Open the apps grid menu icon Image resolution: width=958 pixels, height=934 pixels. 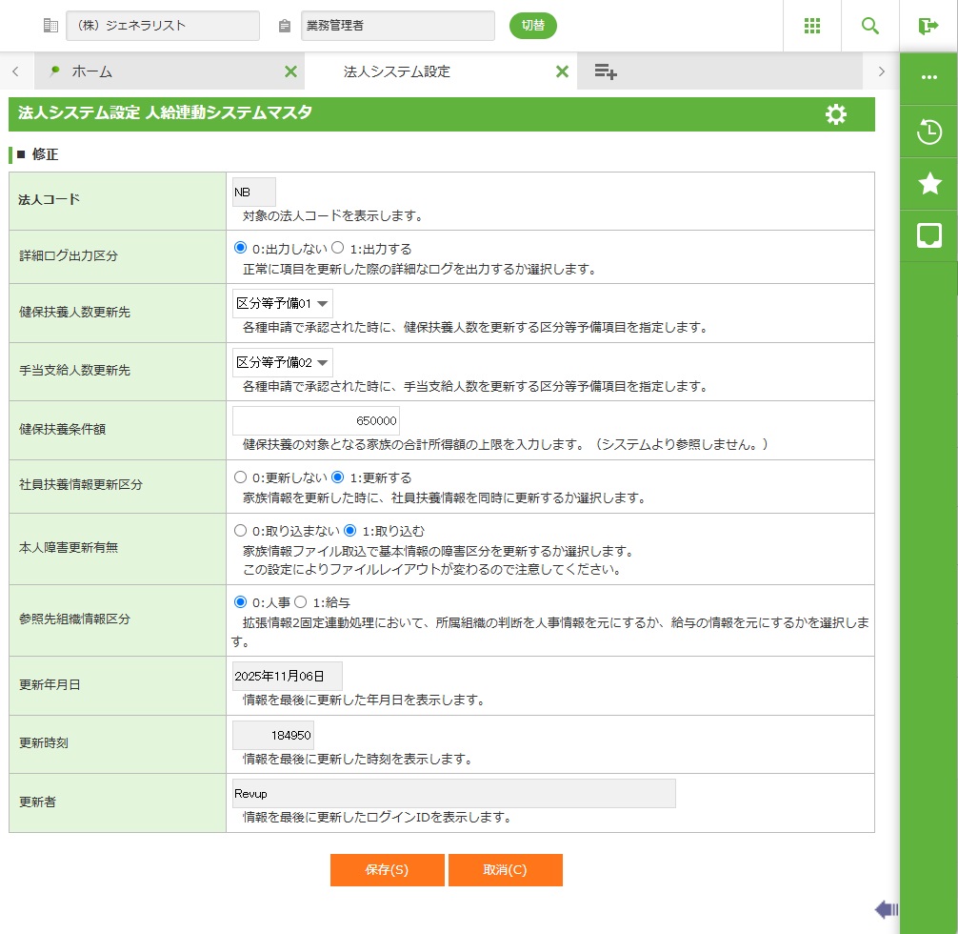812,26
